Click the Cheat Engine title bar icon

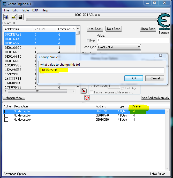pyautogui.click(x=4, y=4)
